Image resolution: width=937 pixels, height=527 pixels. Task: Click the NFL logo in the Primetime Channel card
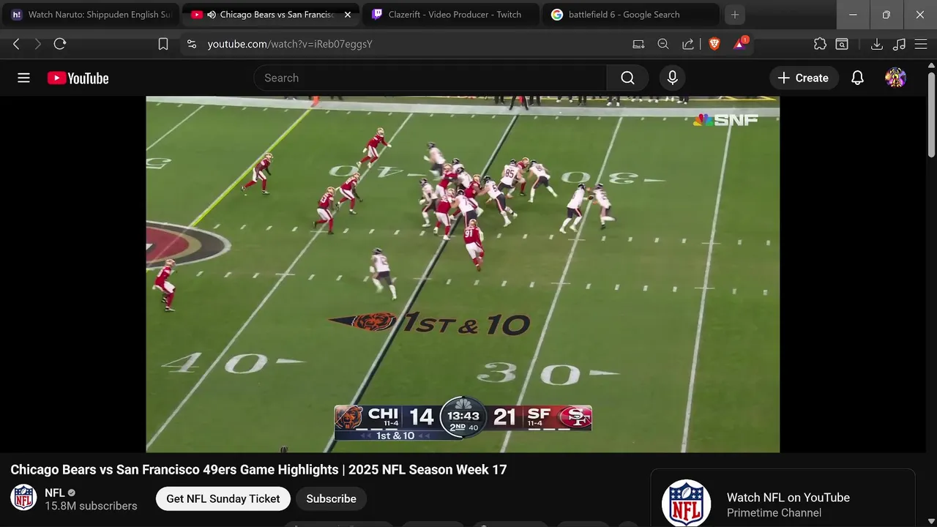coord(686,504)
